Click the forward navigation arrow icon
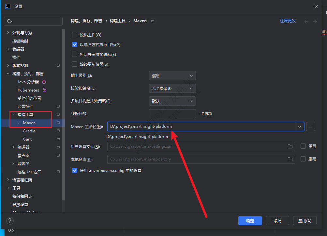 pos(315,21)
